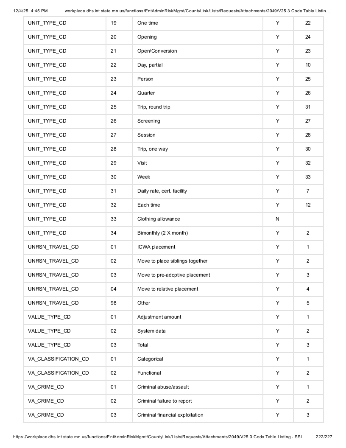This screenshot has width=346, height=448.
Task: Click the footer URL link
Action: tap(159, 437)
